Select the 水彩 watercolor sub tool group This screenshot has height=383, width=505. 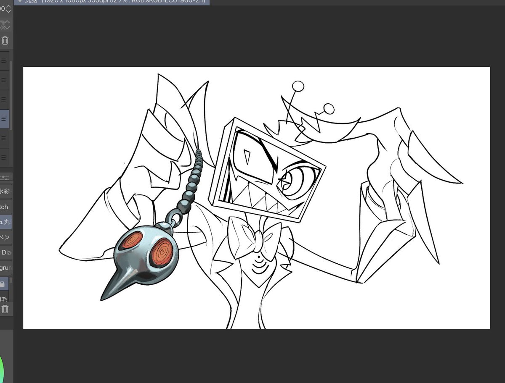pyautogui.click(x=5, y=191)
